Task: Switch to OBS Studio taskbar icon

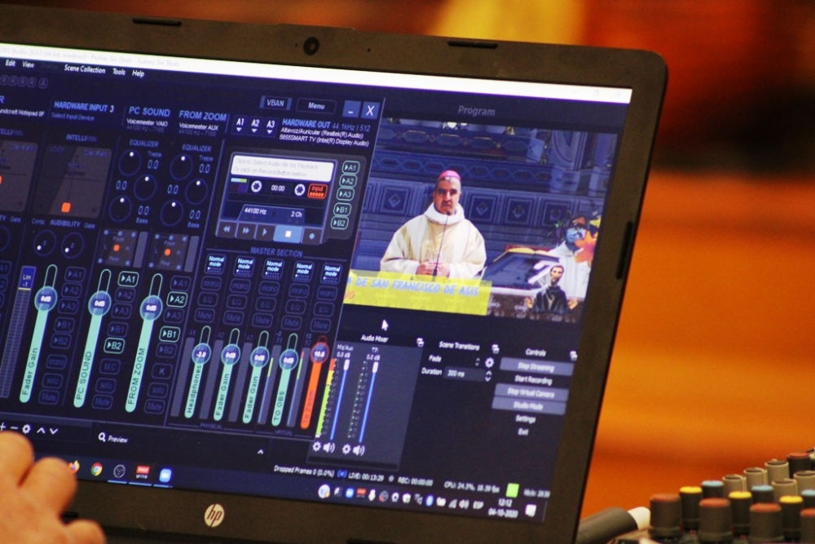Action: [120, 471]
